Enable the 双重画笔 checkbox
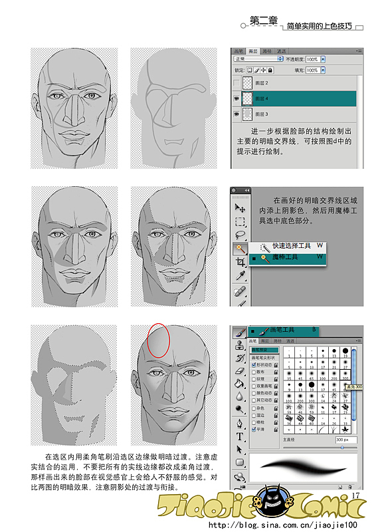This screenshot has width=384, height=532. (254, 386)
